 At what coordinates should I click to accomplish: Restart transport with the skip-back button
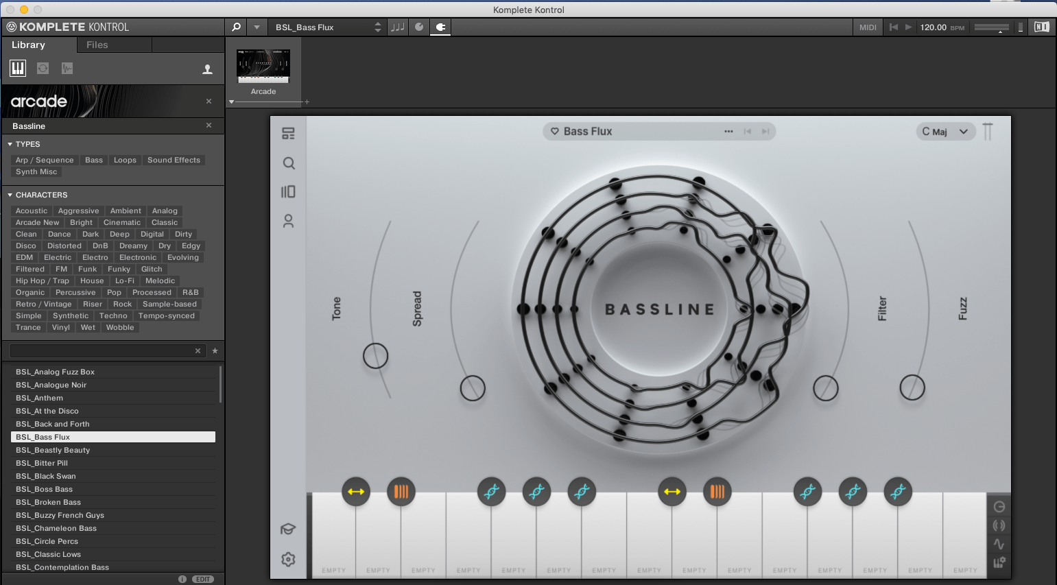[x=893, y=27]
